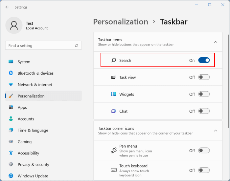
Task: Click the Task view icon
Action: [x=114, y=77]
